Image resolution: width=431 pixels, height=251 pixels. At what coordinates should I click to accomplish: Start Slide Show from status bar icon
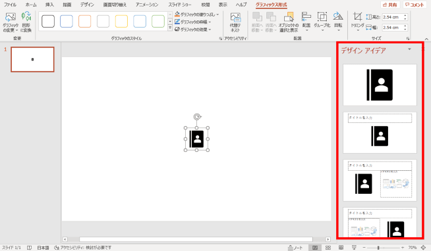coord(354,248)
